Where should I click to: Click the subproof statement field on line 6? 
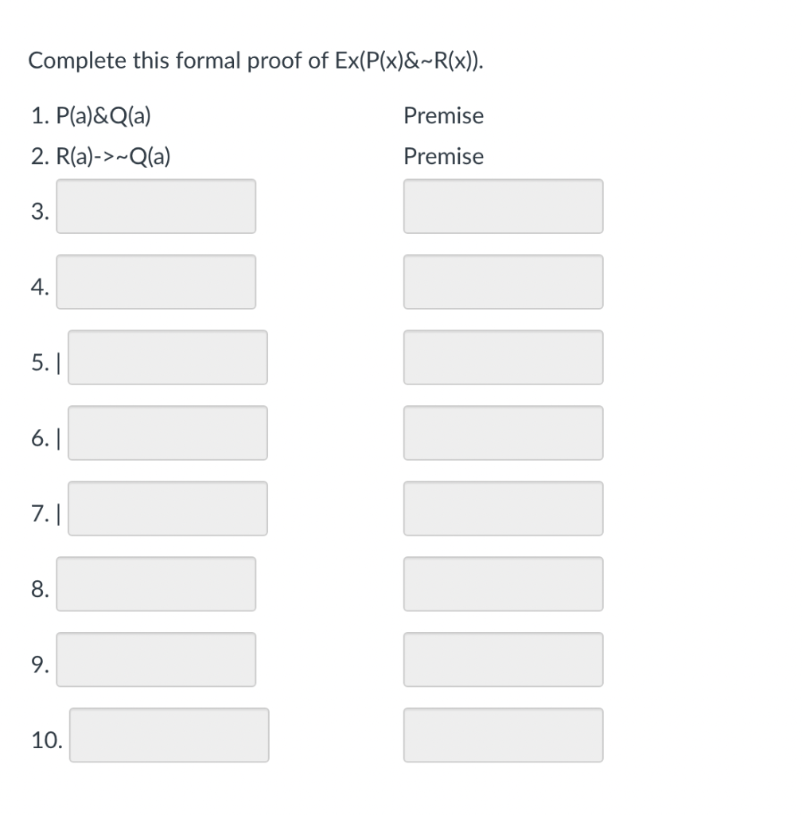168,433
